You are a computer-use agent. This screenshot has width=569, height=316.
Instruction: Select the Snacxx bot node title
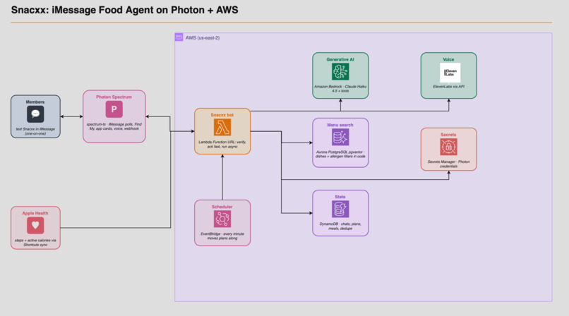(222, 115)
